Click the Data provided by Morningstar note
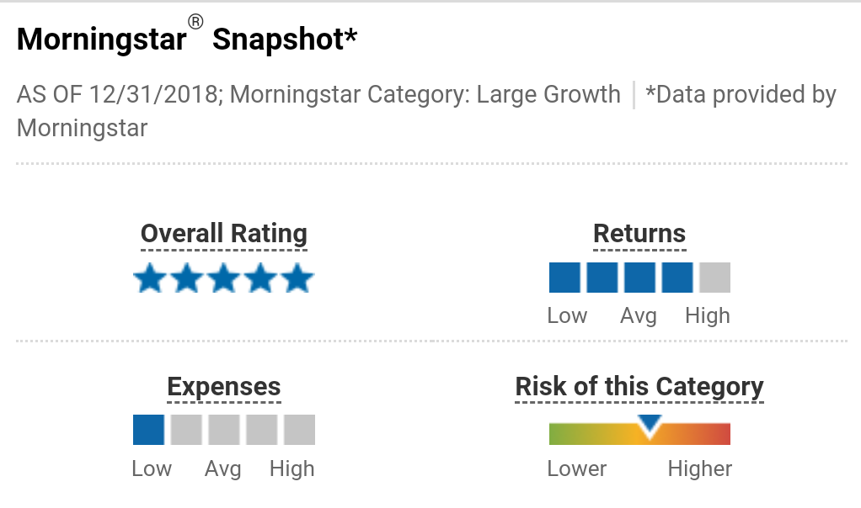Screen dimensions: 861x508 [740, 95]
